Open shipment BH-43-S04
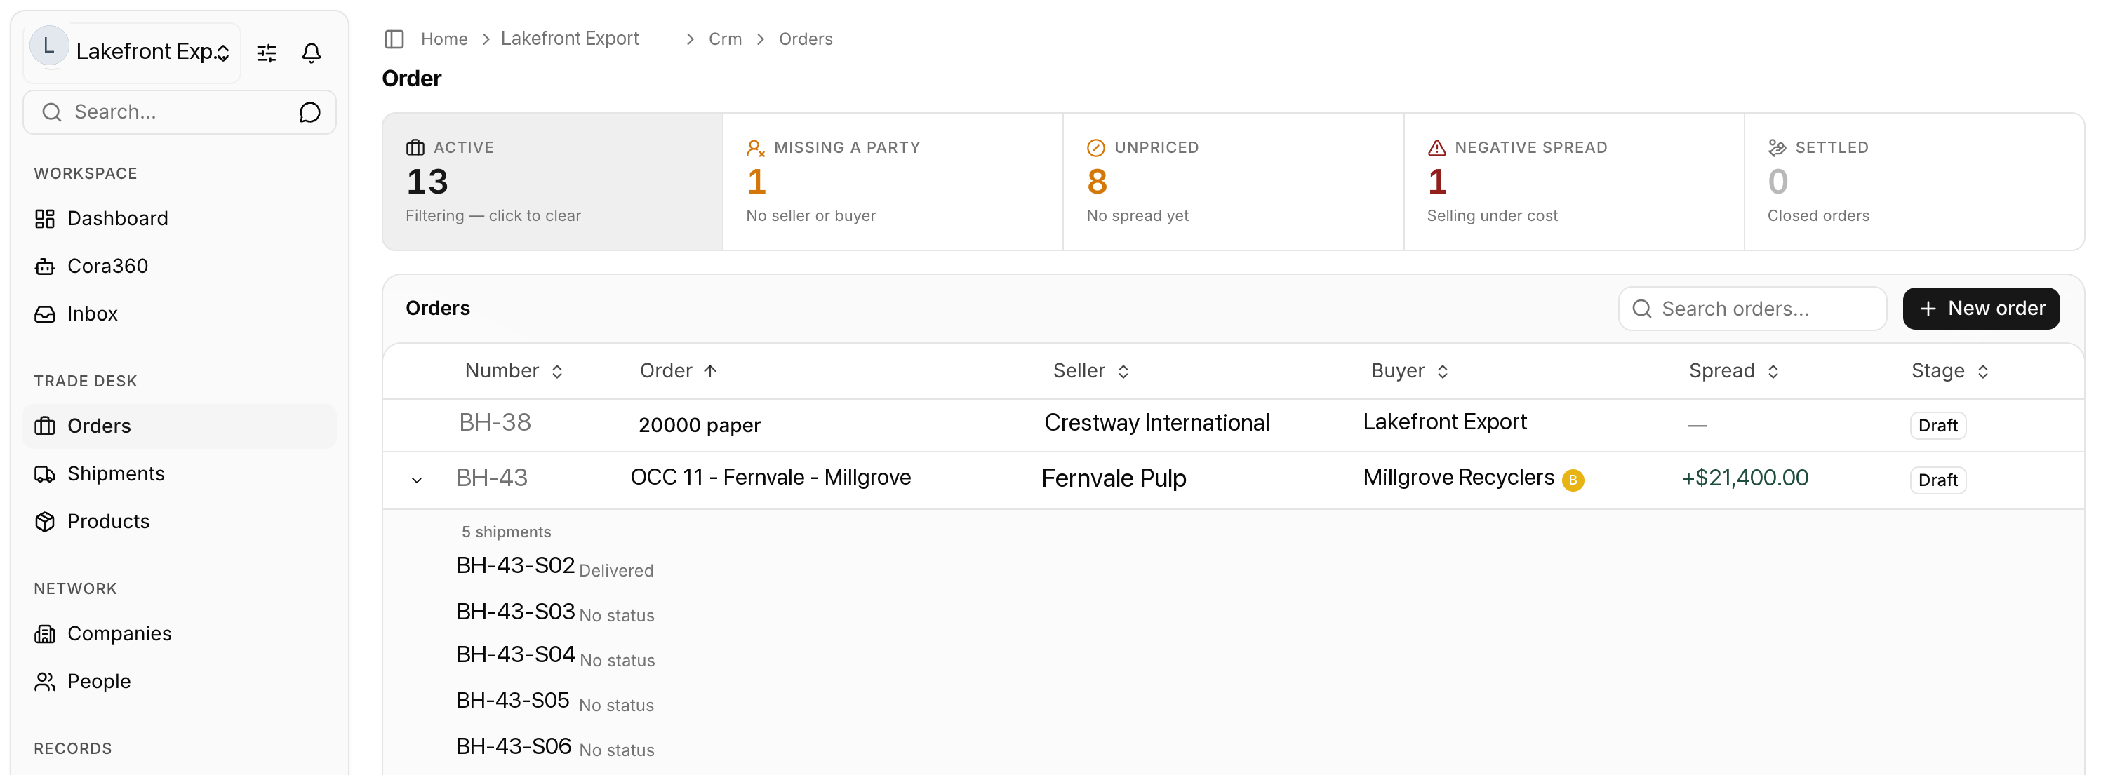Viewport: 2108px width, 775px height. click(x=516, y=655)
